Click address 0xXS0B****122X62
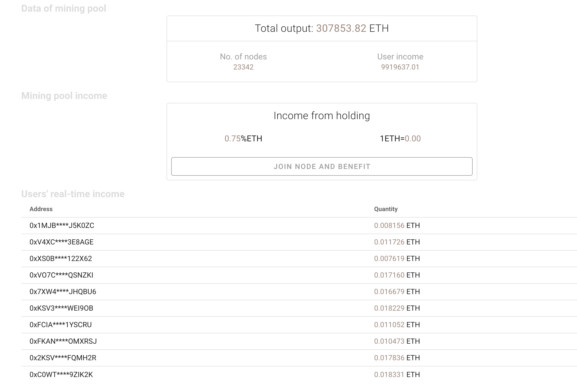This screenshot has width=577, height=384. coord(61,259)
